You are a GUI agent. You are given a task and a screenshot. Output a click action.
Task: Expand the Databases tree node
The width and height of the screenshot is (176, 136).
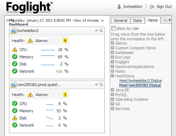(x=112, y=53)
